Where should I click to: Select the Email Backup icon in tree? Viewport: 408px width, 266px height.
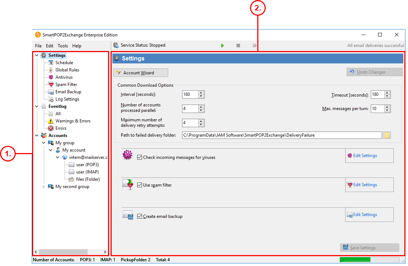pos(51,92)
